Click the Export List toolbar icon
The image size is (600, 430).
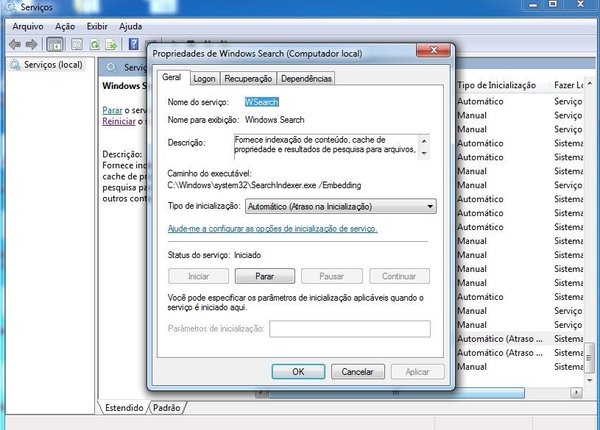111,45
